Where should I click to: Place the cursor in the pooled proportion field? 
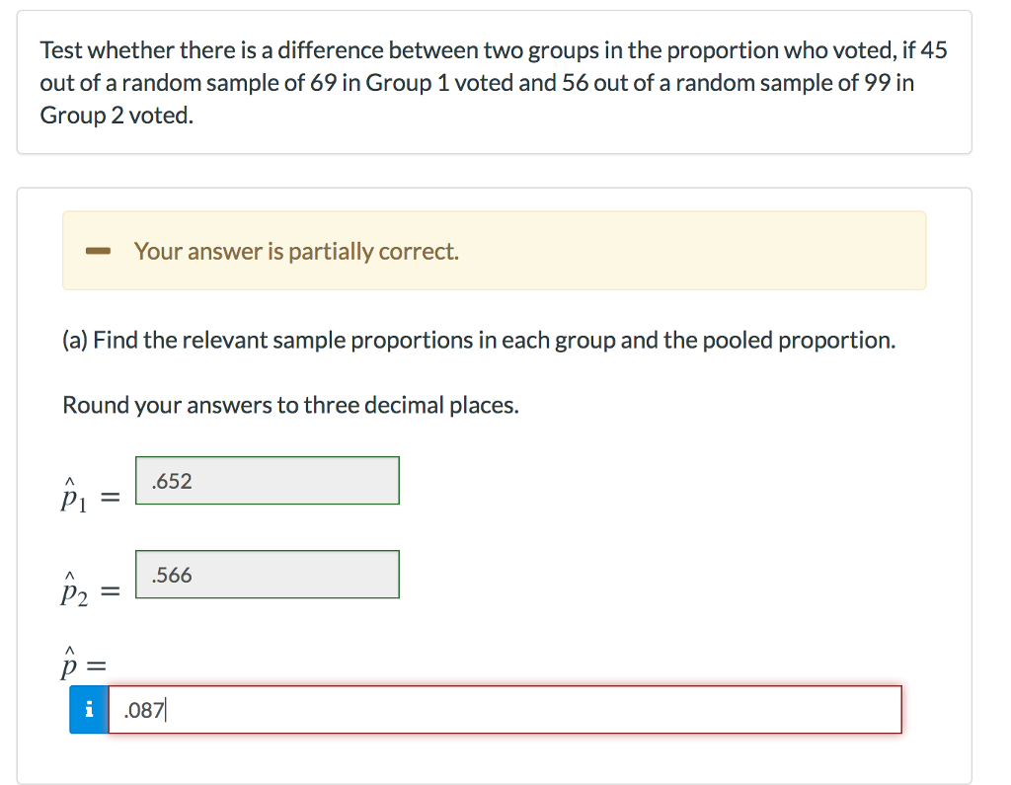coord(494,709)
